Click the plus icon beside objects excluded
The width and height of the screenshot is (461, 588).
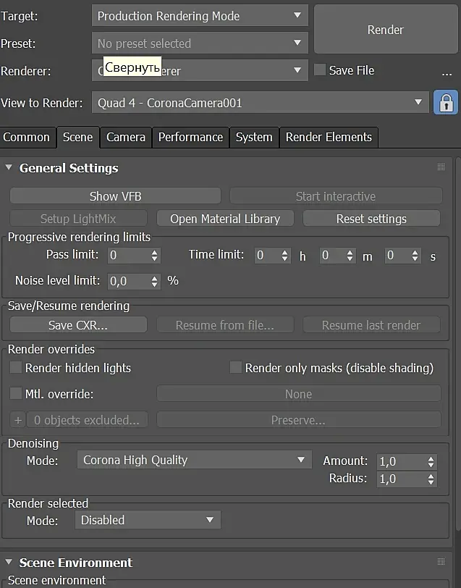point(17,420)
